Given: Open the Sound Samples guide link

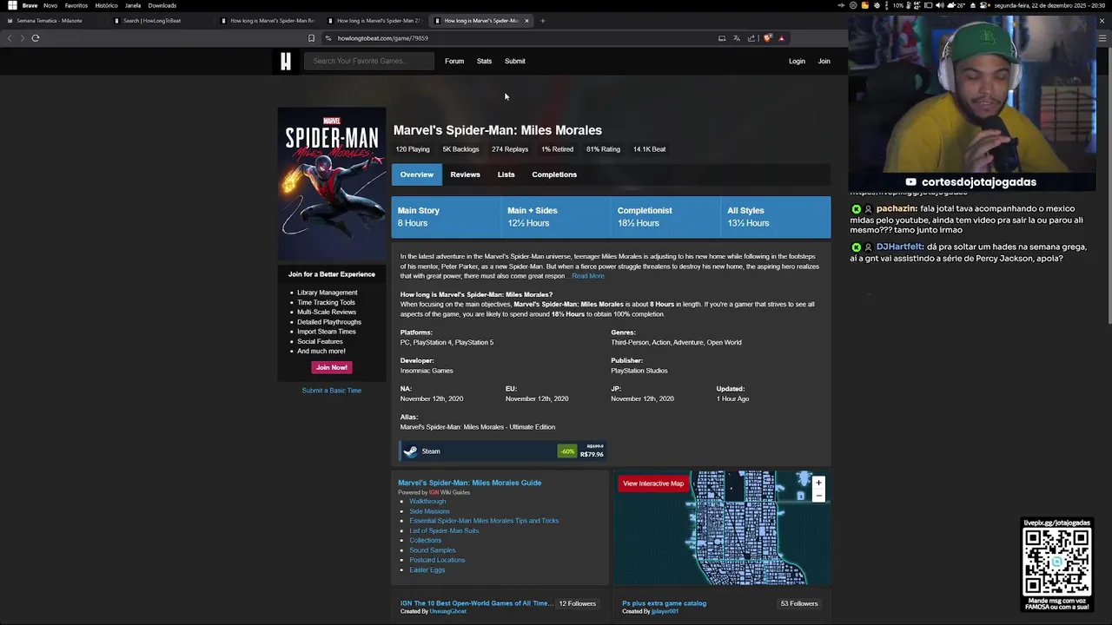Looking at the screenshot, I should point(433,550).
